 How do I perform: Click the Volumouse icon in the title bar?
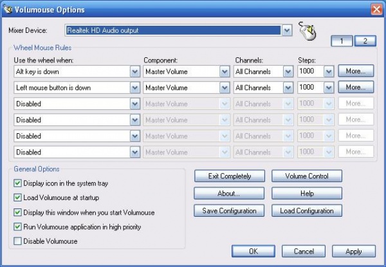pos(8,10)
